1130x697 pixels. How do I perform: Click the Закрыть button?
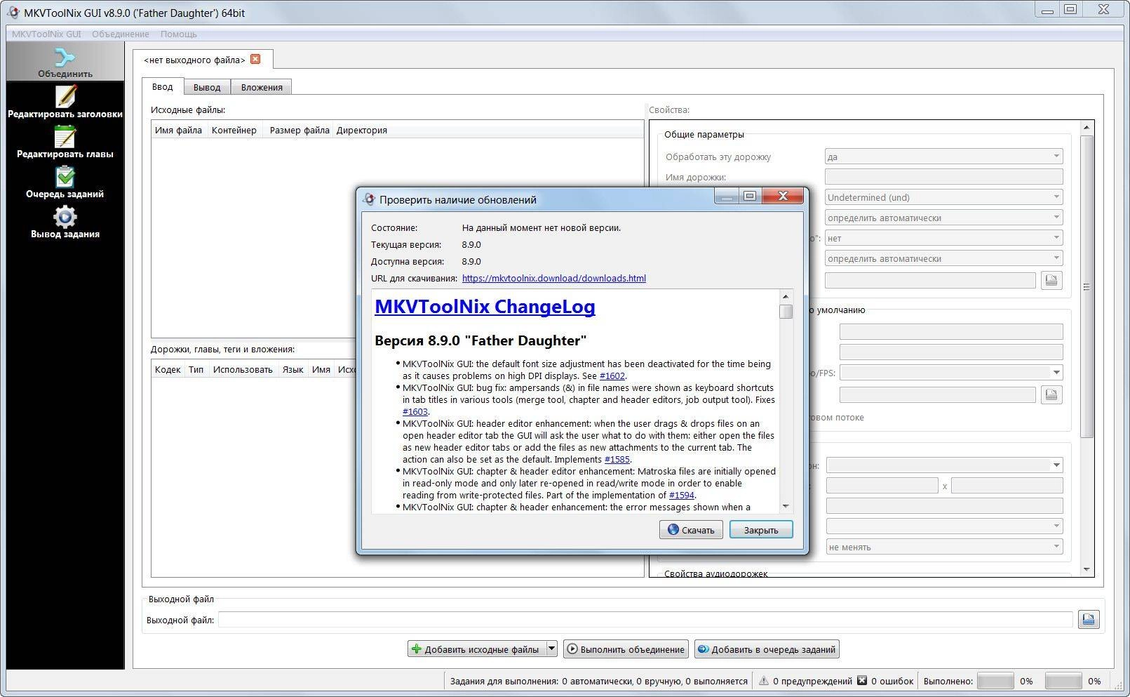coord(761,530)
